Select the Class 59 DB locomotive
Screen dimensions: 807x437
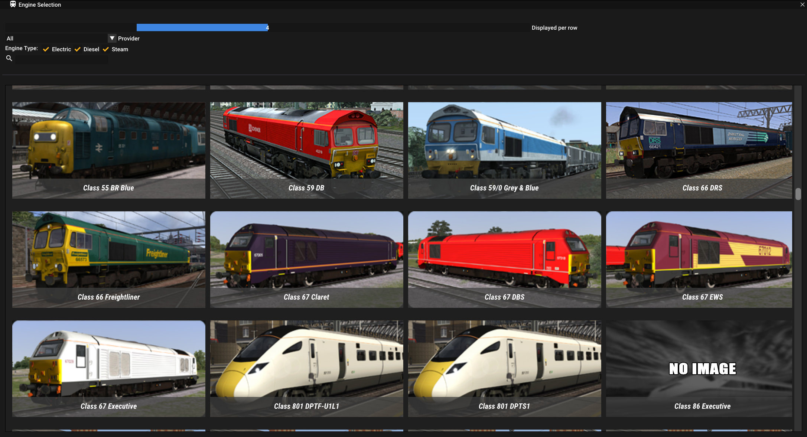click(306, 150)
